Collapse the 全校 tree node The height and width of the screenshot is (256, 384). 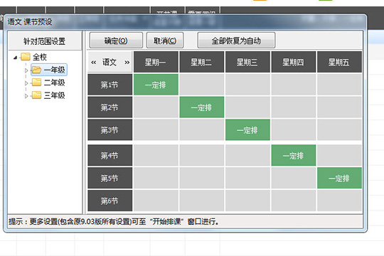tap(16, 58)
